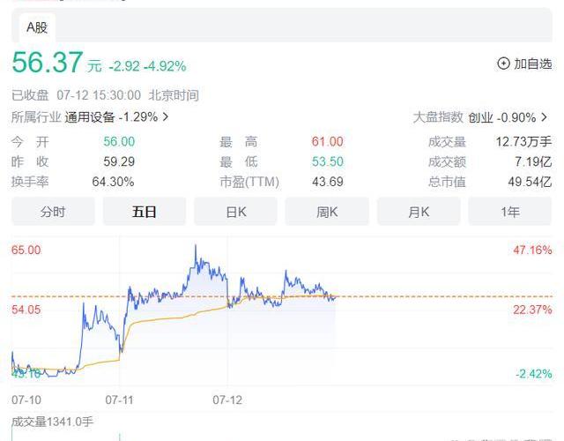This screenshot has height=441, width=564.
Task: Click the 07-10 date marker
Action: pos(26,400)
